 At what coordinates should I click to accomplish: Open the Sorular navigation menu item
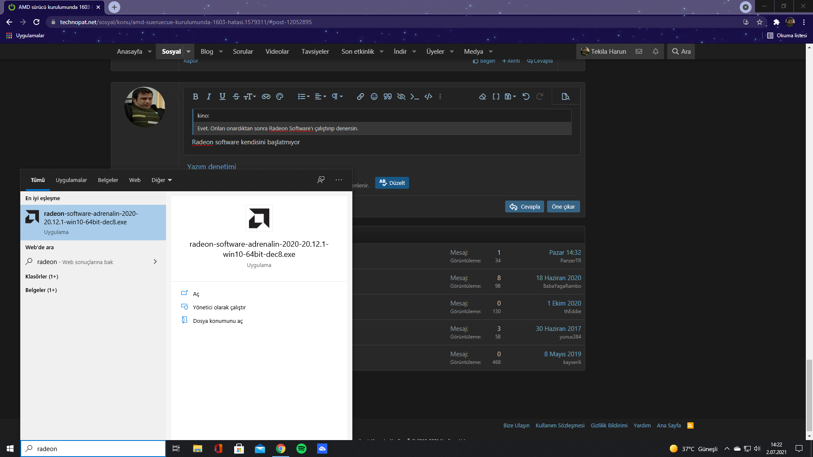[x=243, y=51]
